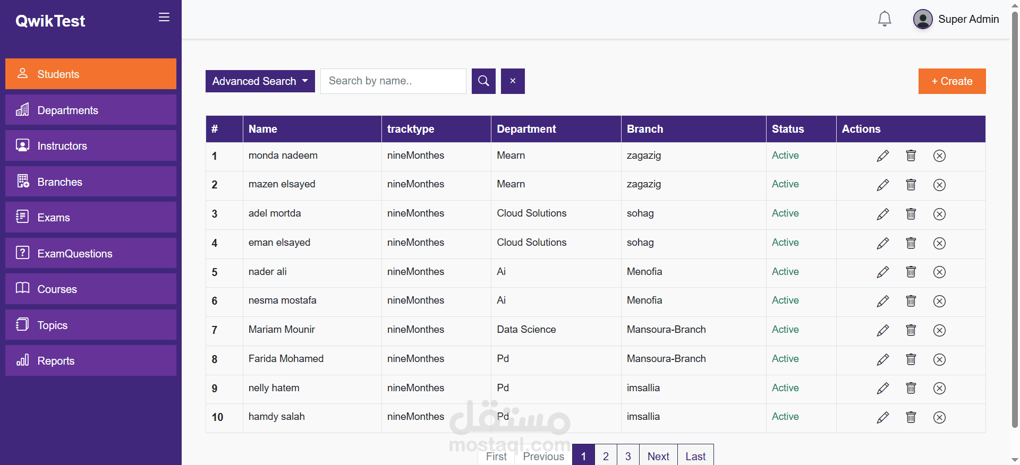1020x465 pixels.
Task: Expand the Advanced Search dropdown
Action: 260,81
